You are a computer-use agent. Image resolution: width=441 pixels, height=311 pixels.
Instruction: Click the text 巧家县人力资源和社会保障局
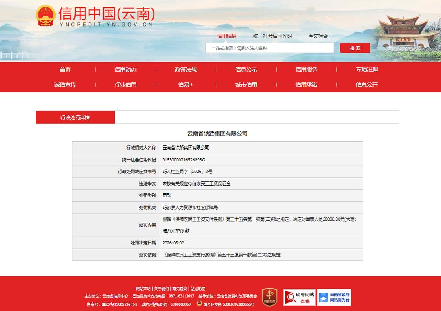click(x=190, y=208)
